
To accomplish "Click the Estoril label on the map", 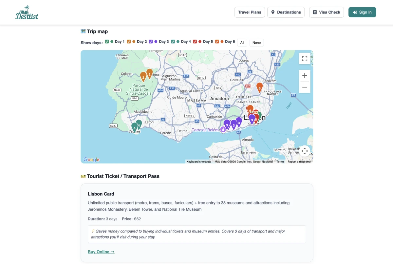I will pos(149,122).
